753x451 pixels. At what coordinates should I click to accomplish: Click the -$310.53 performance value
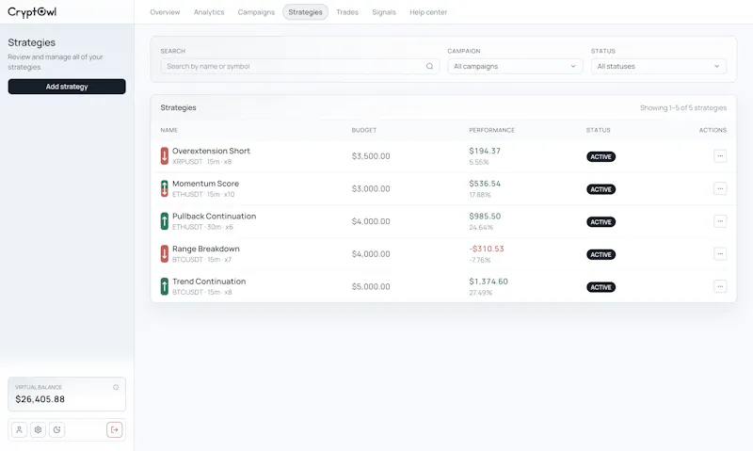click(487, 249)
